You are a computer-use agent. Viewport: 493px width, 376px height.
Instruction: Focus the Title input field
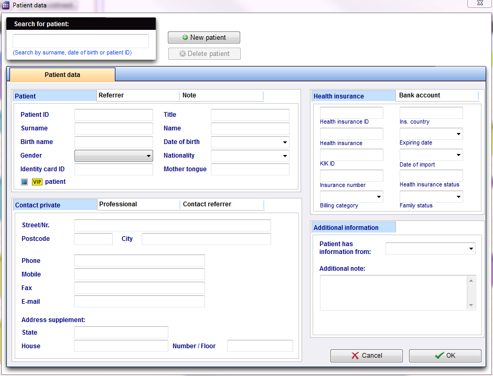tap(250, 115)
